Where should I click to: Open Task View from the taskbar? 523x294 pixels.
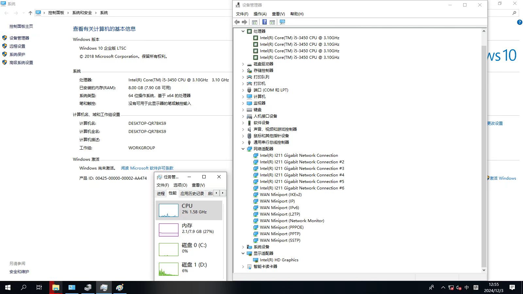click(x=39, y=287)
